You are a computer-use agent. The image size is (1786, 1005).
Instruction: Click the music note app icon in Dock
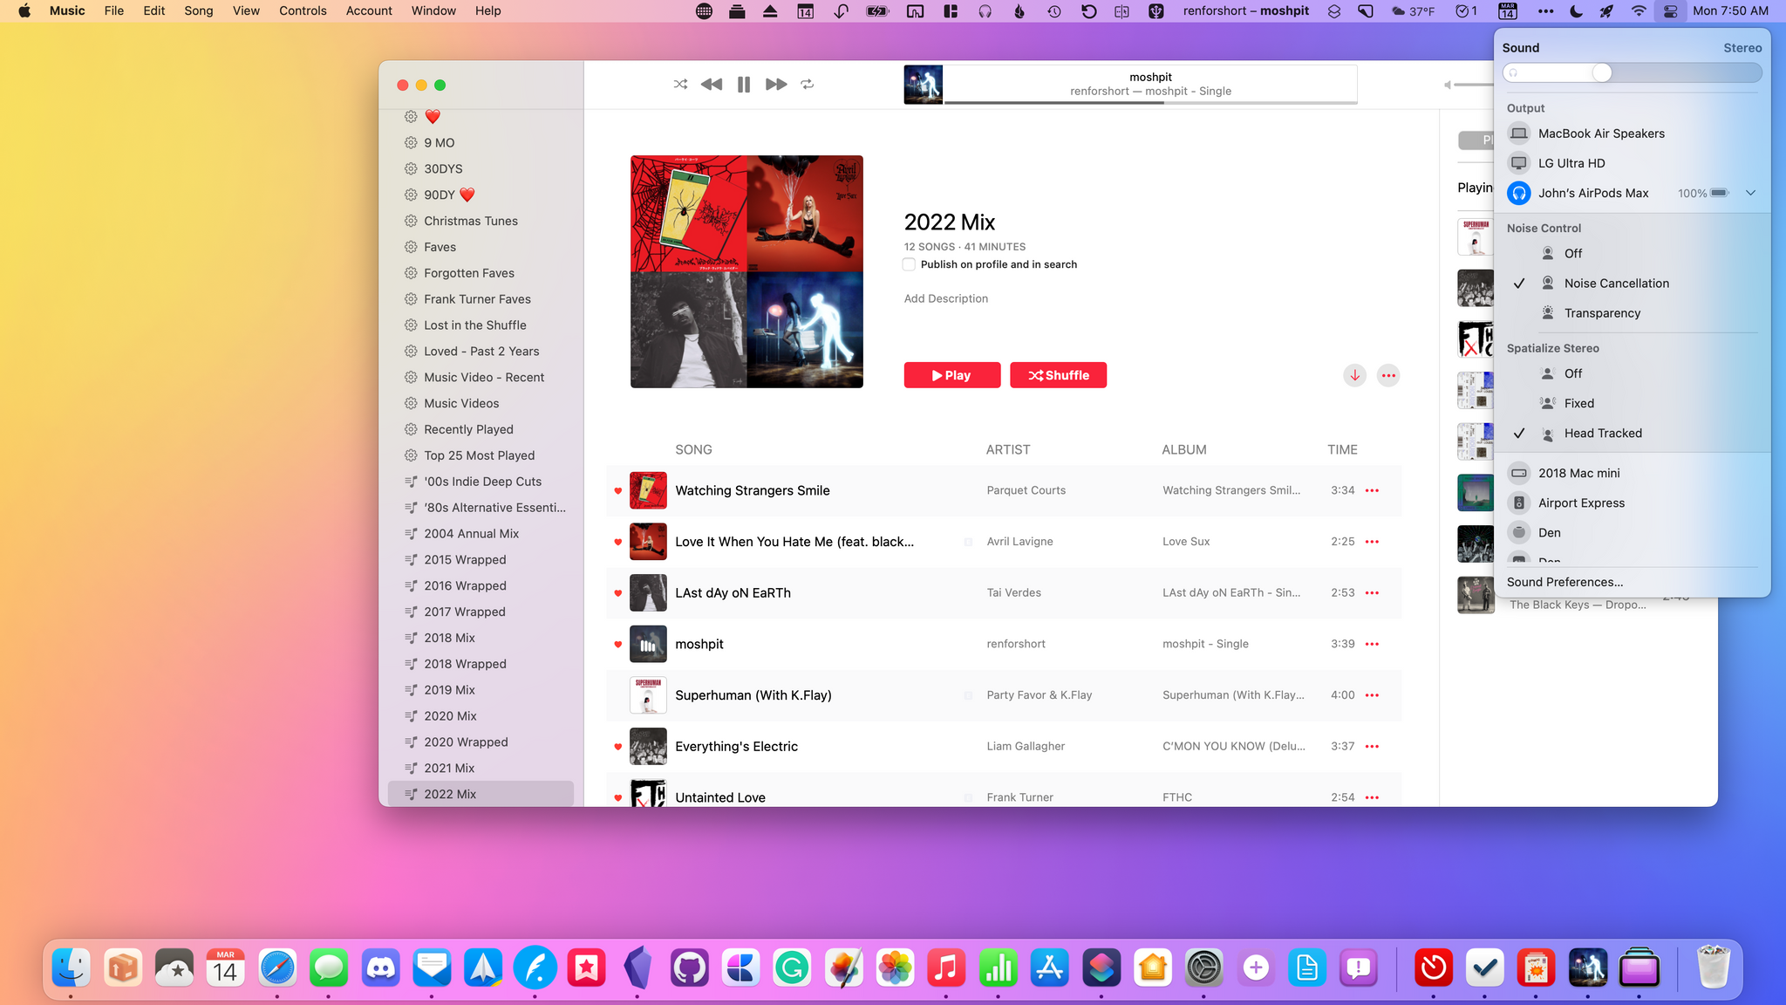[945, 968]
